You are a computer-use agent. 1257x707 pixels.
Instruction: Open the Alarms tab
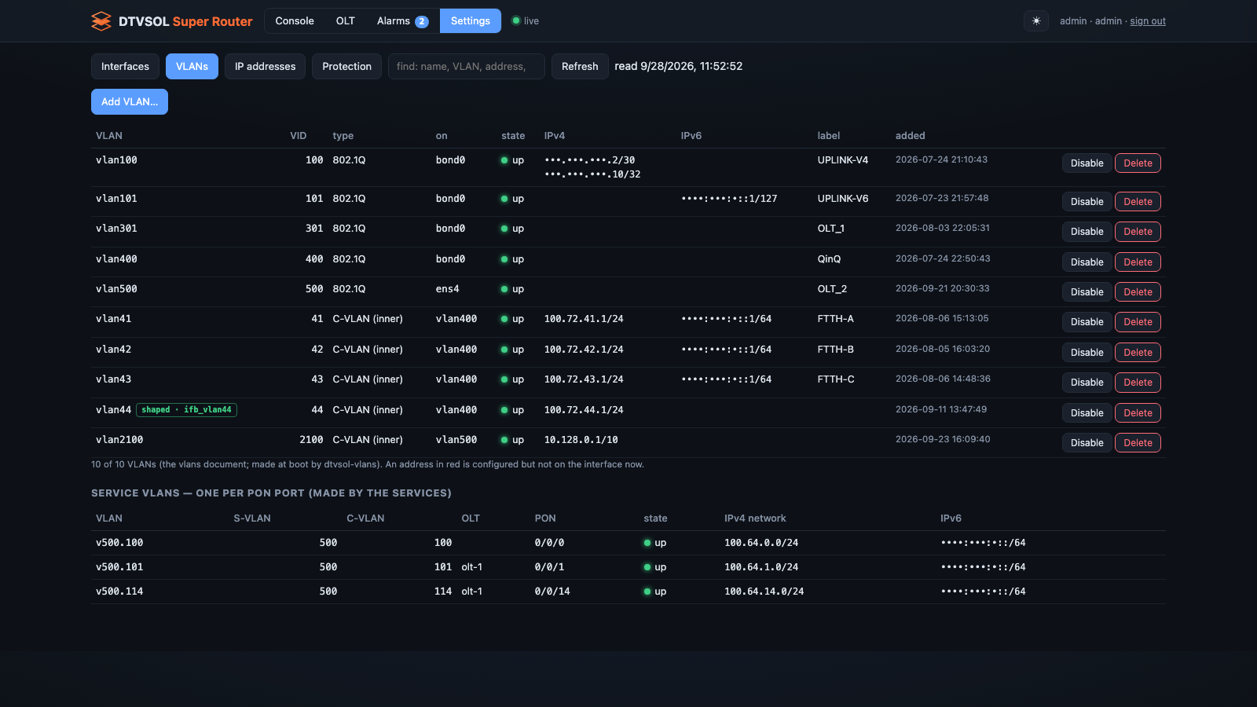(403, 21)
